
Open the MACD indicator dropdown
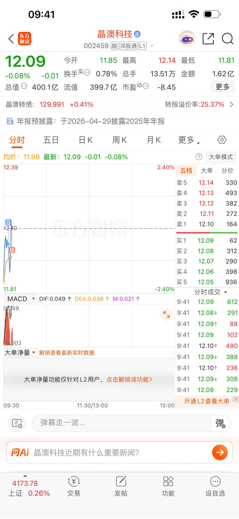(x=21, y=299)
